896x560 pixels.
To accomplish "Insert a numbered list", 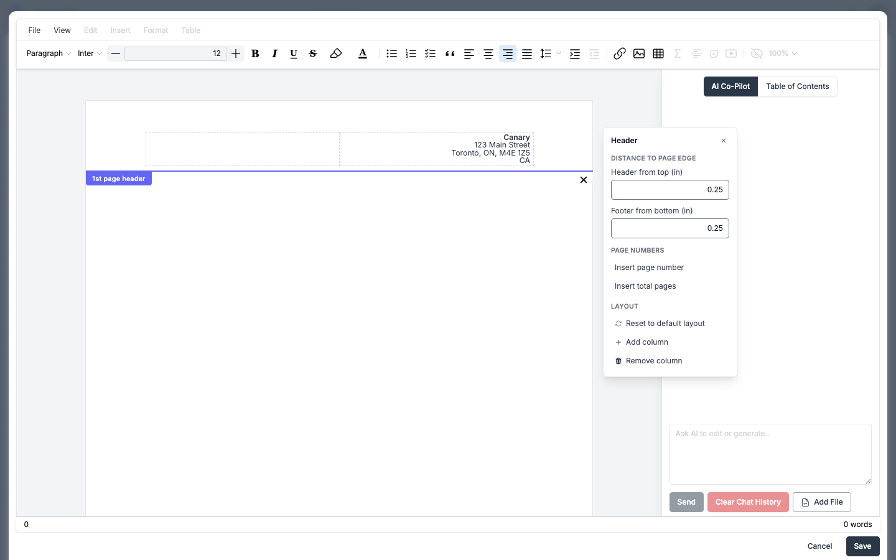I will pyautogui.click(x=411, y=54).
